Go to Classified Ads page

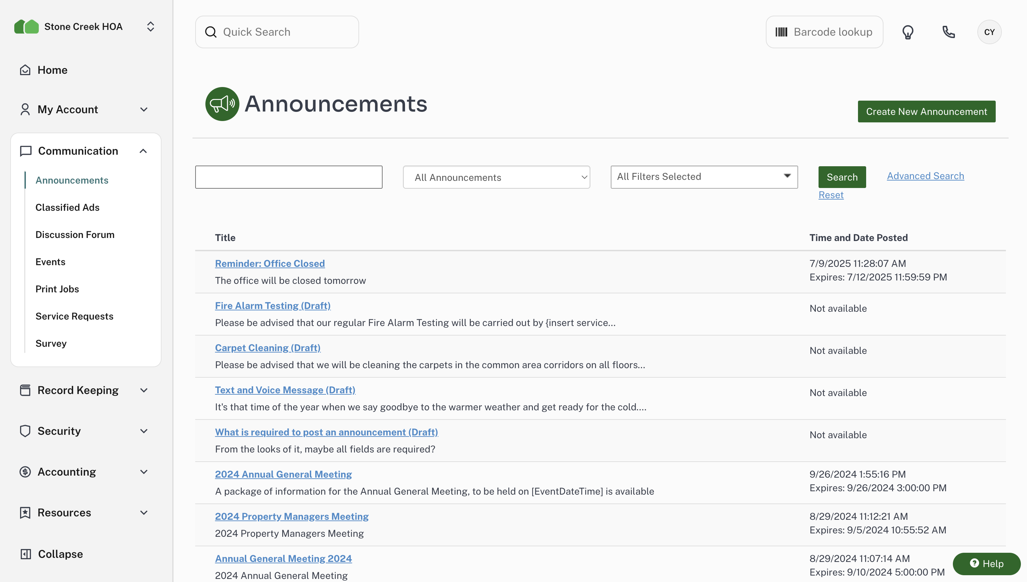(x=67, y=207)
